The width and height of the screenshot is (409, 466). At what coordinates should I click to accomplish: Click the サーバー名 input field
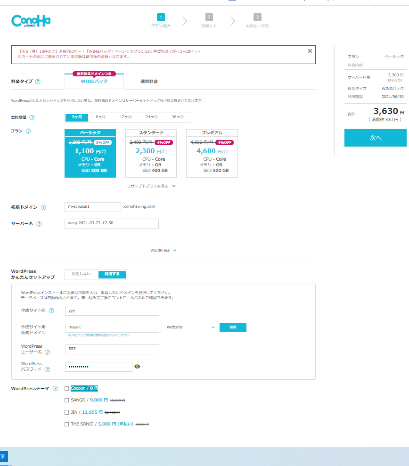(112, 223)
